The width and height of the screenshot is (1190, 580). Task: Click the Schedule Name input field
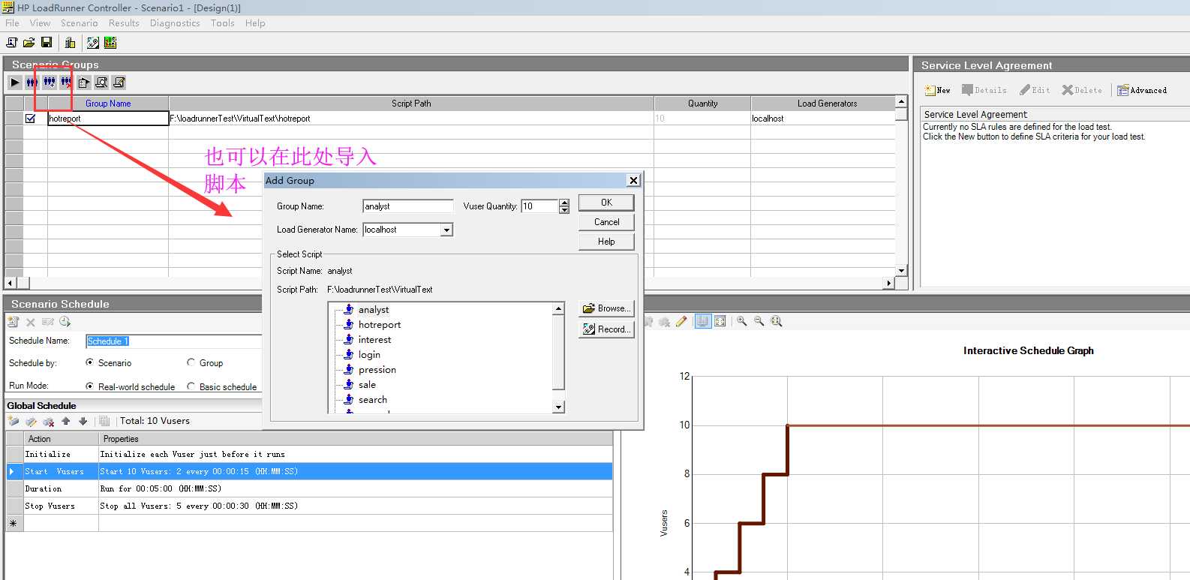tap(173, 341)
